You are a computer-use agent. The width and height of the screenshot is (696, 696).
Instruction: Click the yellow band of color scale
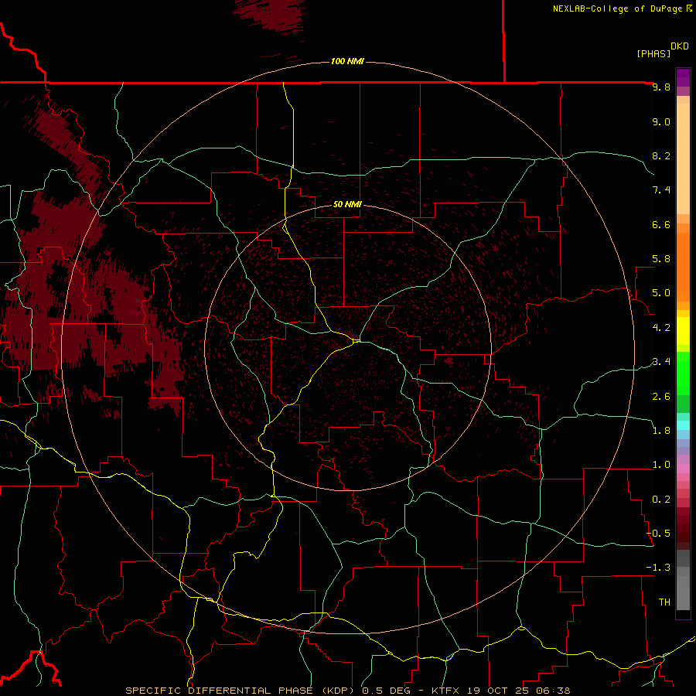tap(683, 331)
